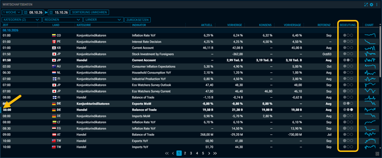382x158 pixels.
Task: Click the Netherlands flag in the NL row
Action: click(x=54, y=73)
